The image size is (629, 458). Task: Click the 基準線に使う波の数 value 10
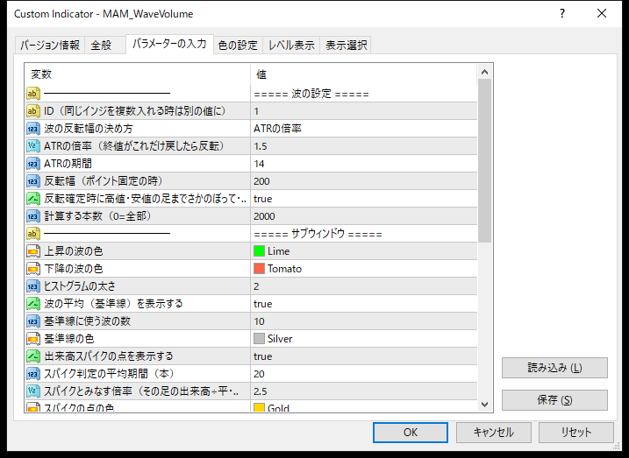click(x=364, y=321)
